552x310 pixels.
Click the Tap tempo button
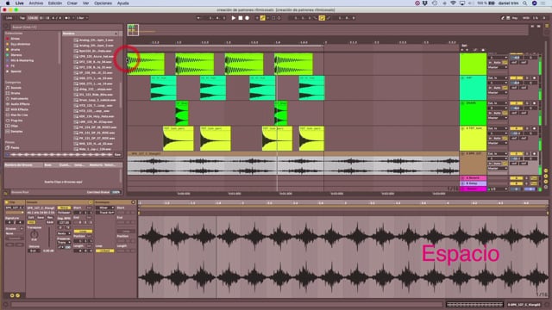(22, 18)
